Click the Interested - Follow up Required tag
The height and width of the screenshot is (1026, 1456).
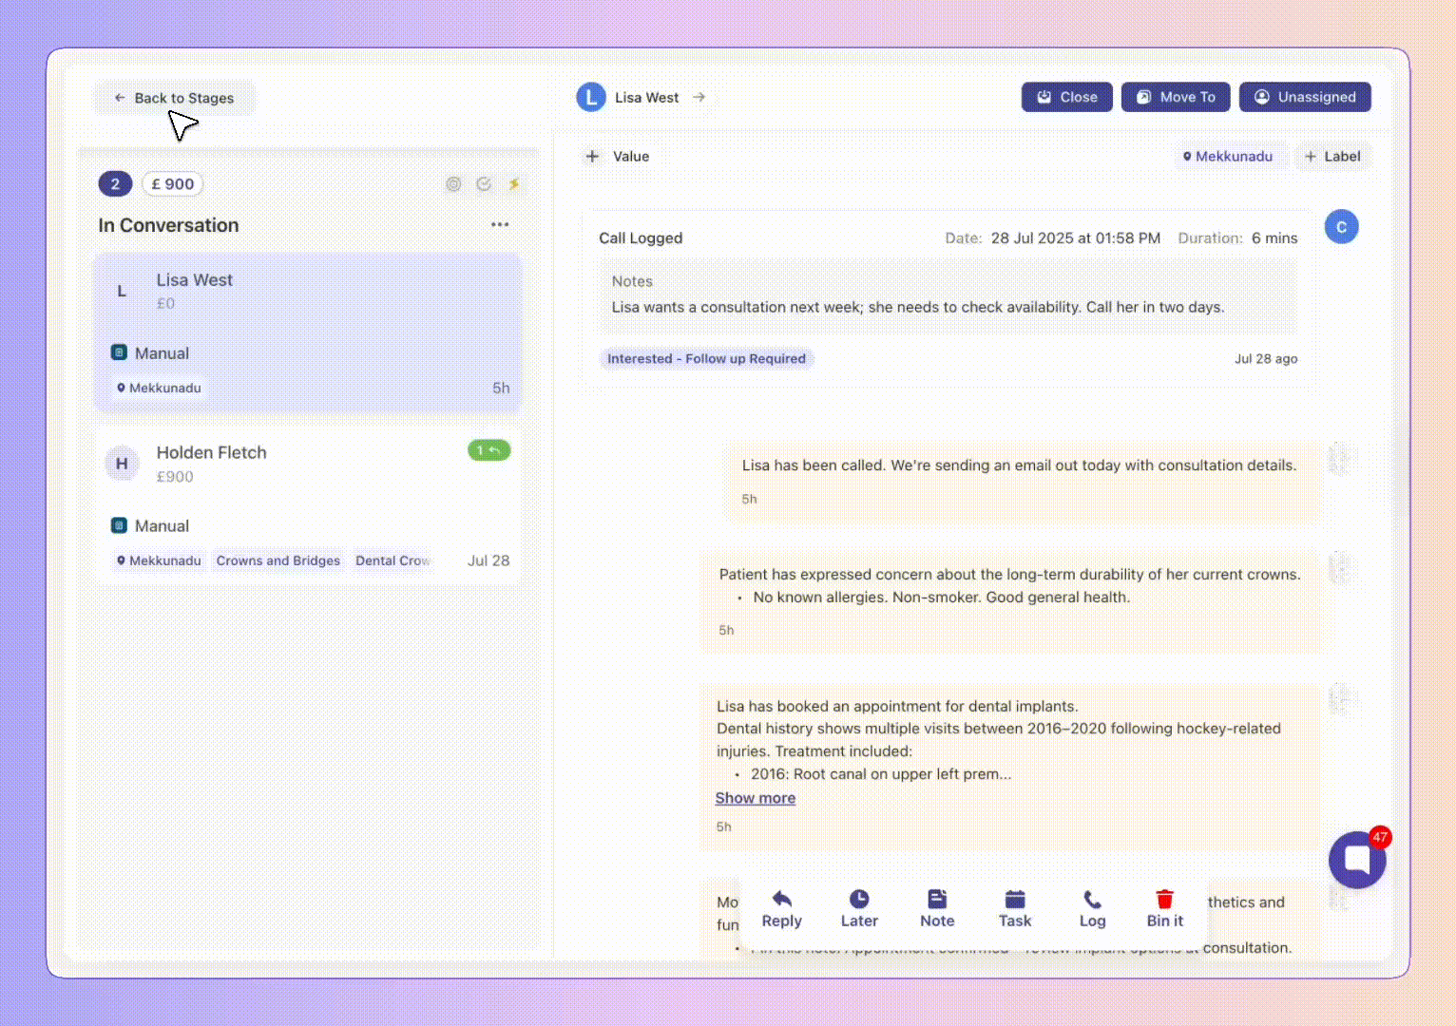(706, 358)
